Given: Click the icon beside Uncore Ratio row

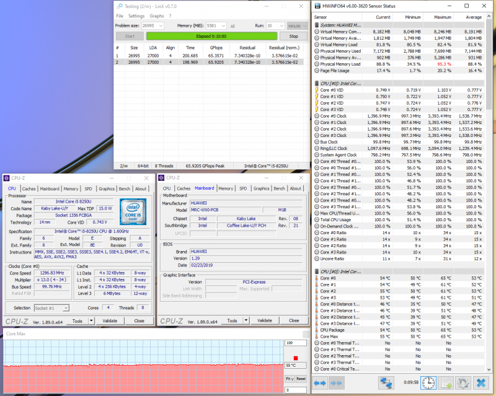Looking at the screenshot, I should [317, 258].
